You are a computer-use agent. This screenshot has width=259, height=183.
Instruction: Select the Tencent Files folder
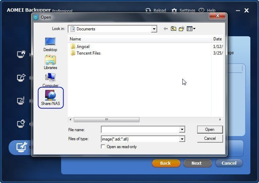pos(86,53)
